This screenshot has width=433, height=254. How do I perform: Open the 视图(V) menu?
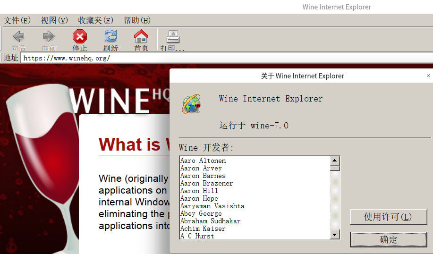(x=54, y=20)
